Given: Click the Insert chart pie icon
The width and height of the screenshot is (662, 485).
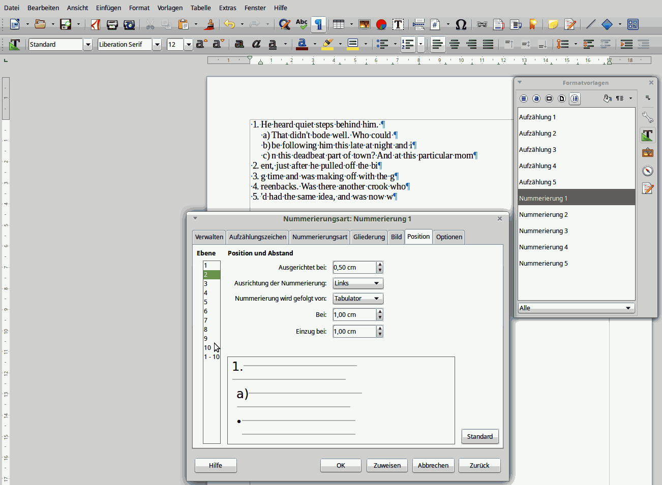Looking at the screenshot, I should point(381,24).
